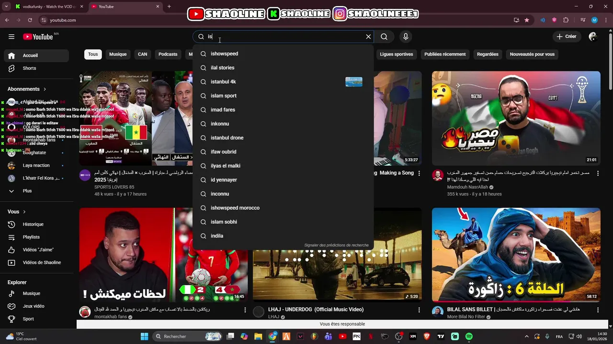The height and width of the screenshot is (344, 613).
Task: Open the YouTube hamburger menu
Action: coord(11,37)
